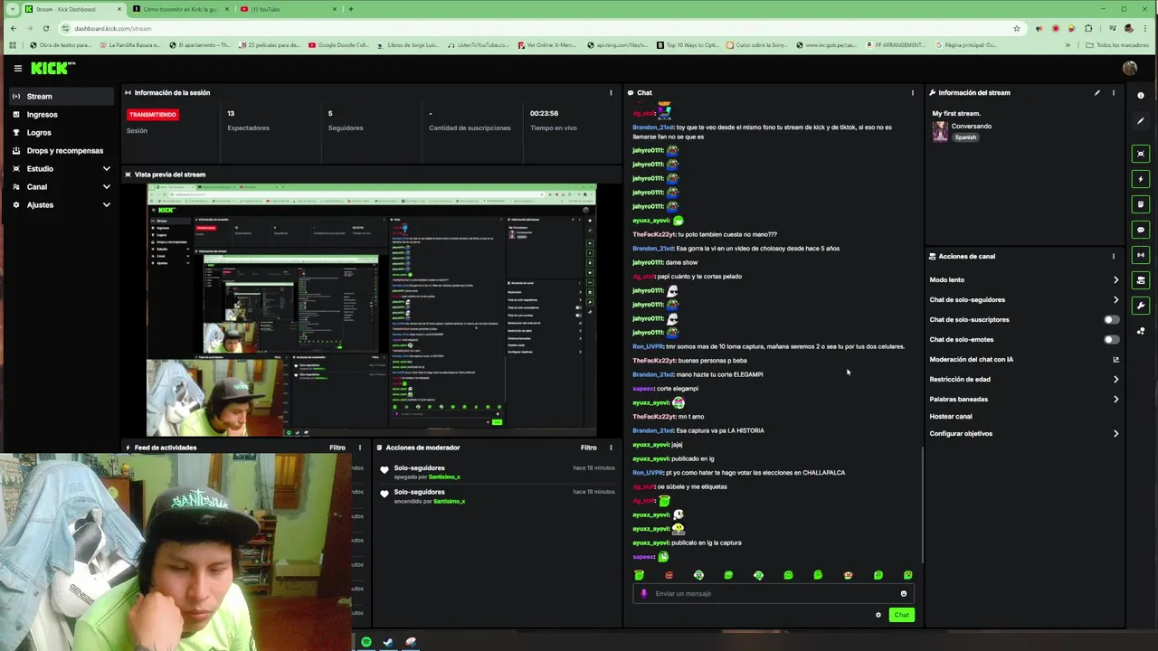Toggle the channel actions rail icon

1140,280
